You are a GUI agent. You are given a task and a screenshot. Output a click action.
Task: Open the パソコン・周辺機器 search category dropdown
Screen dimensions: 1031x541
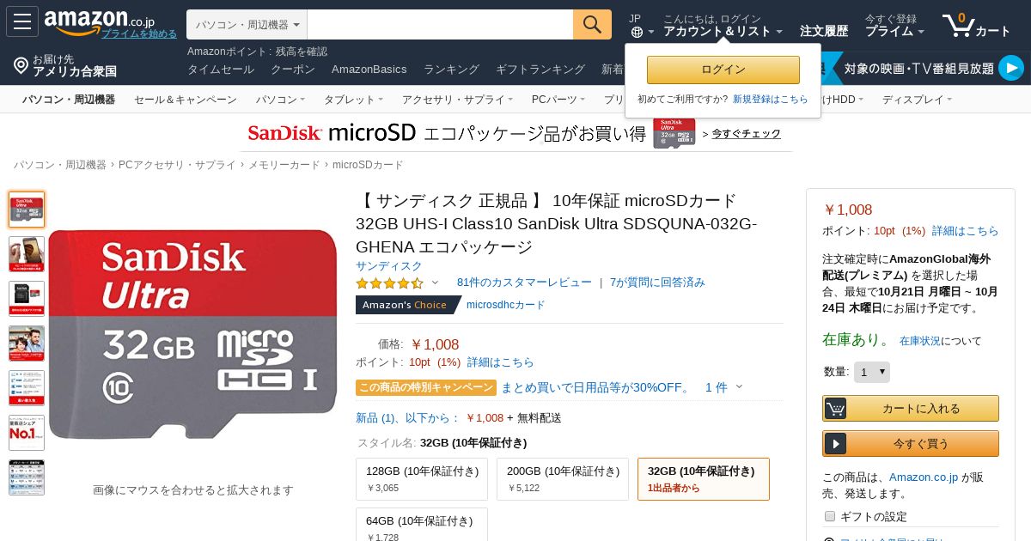[247, 25]
